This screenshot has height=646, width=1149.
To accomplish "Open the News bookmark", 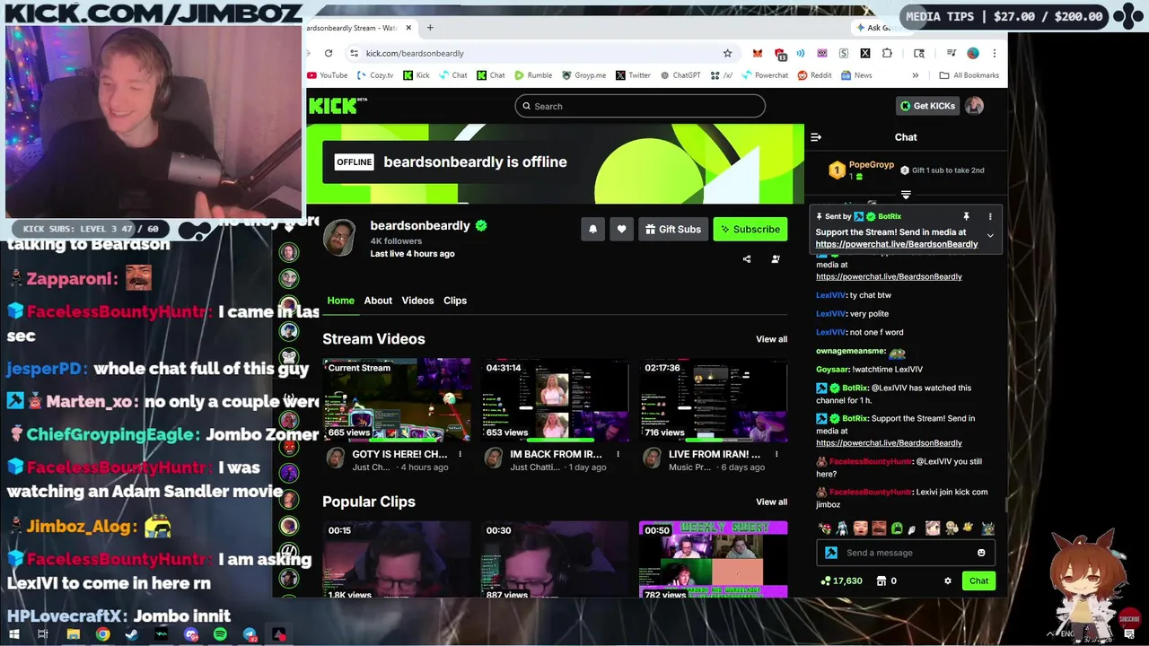I will click(856, 75).
